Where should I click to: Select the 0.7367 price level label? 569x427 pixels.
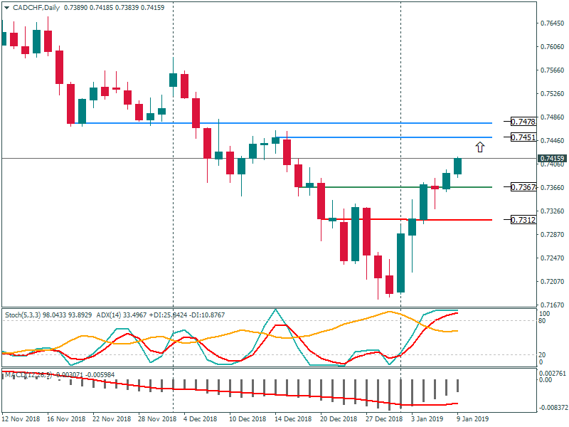pos(523,187)
